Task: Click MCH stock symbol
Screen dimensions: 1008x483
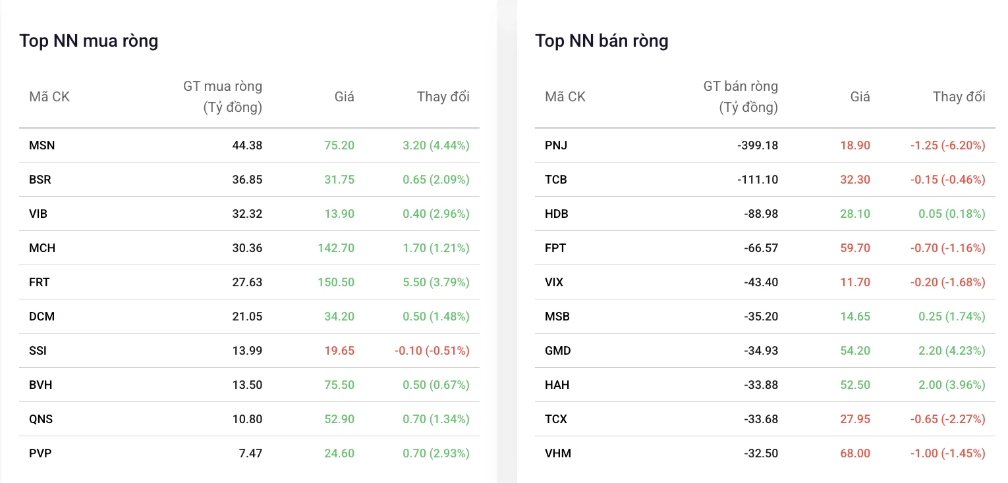Action: [42, 248]
